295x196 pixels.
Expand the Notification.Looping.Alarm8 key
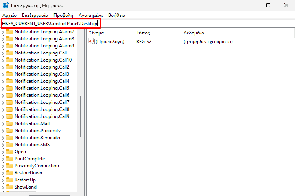tap(3, 39)
